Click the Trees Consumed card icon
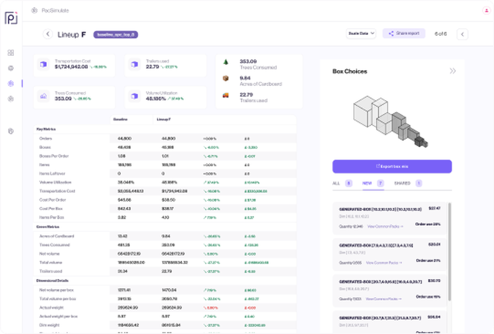The height and width of the screenshot is (334, 494). (44, 96)
